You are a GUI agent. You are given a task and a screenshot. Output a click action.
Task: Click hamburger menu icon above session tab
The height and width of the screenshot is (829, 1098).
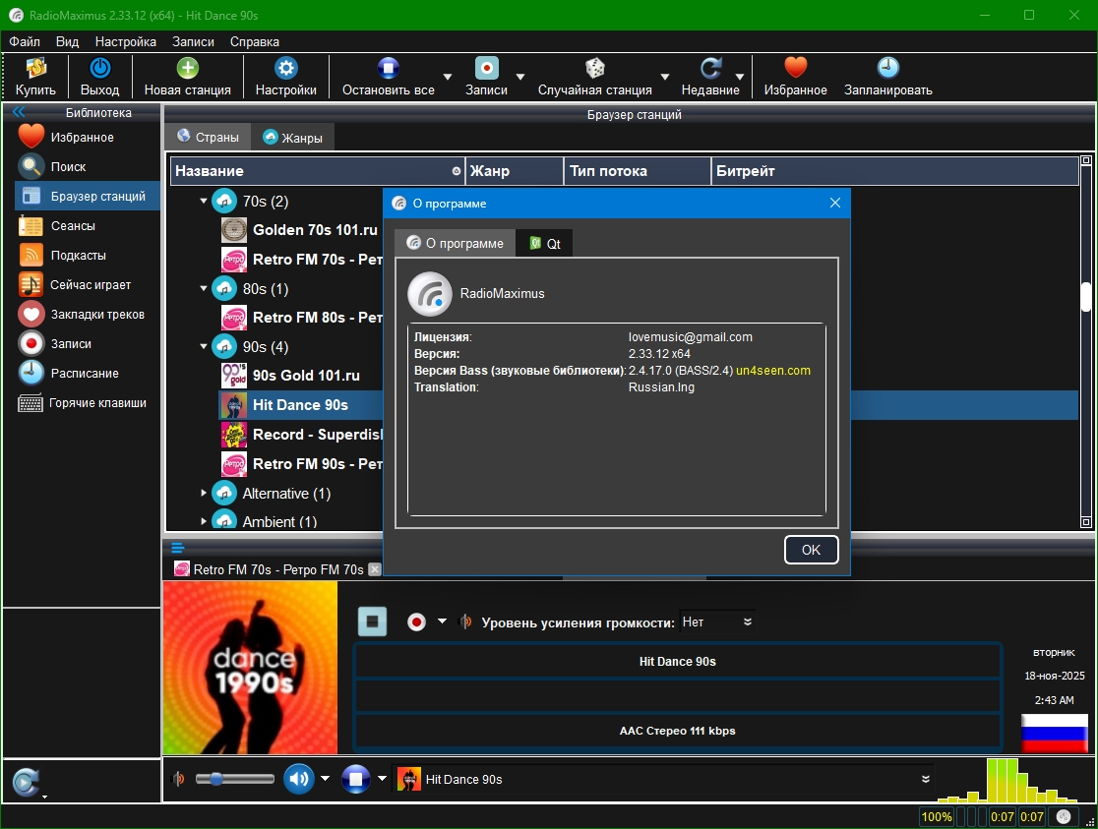pyautogui.click(x=177, y=548)
